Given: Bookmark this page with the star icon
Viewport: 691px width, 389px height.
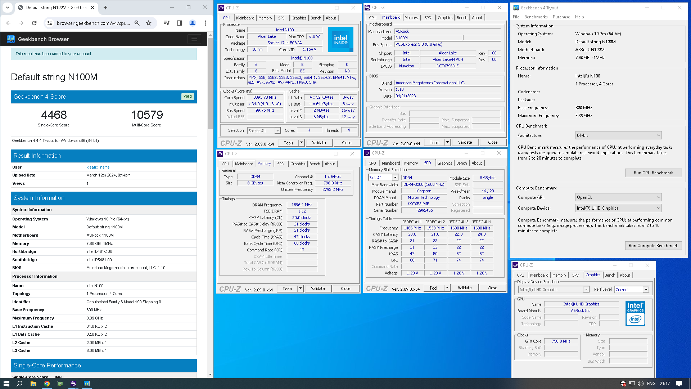Looking at the screenshot, I should pyautogui.click(x=149, y=23).
